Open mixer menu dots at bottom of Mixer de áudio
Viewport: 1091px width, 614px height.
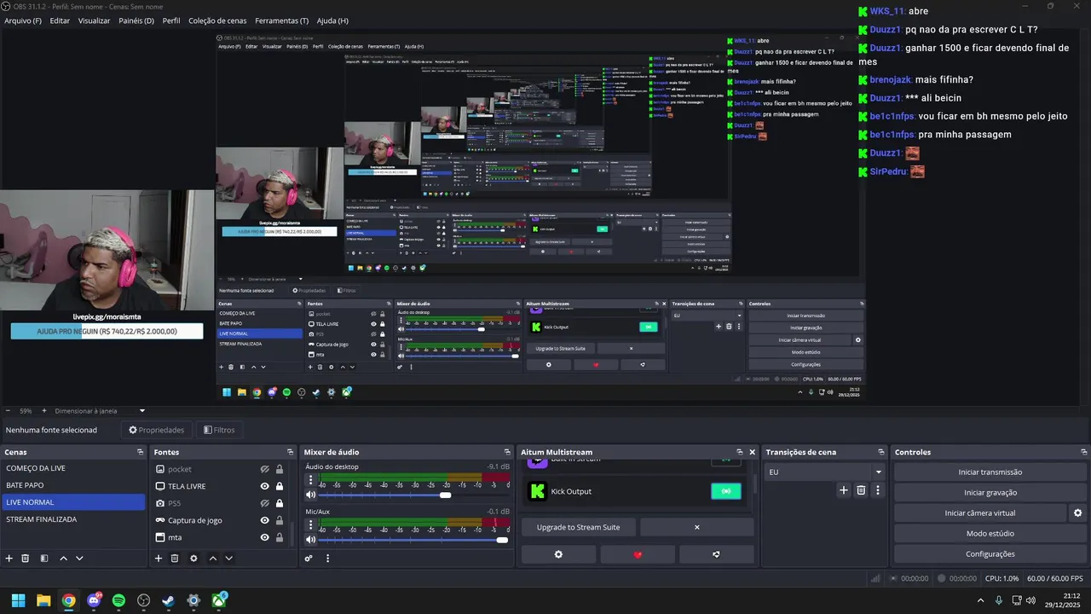coord(327,559)
